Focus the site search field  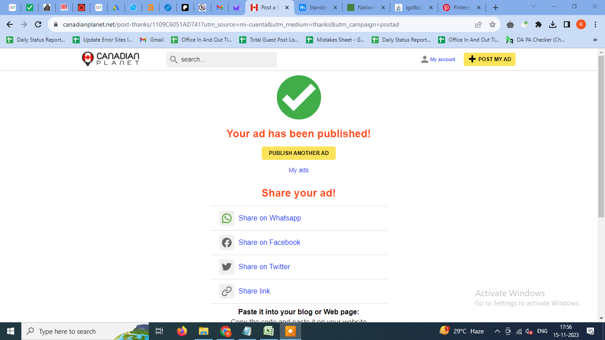pyautogui.click(x=221, y=59)
